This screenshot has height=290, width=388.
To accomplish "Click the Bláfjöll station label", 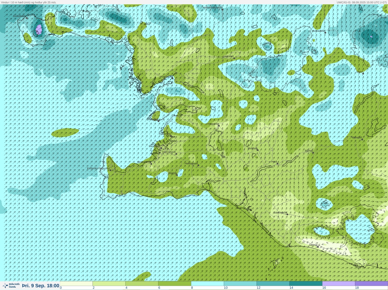I will click(x=172, y=173).
